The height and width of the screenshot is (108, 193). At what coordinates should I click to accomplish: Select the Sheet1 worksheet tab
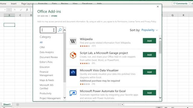point(7,104)
